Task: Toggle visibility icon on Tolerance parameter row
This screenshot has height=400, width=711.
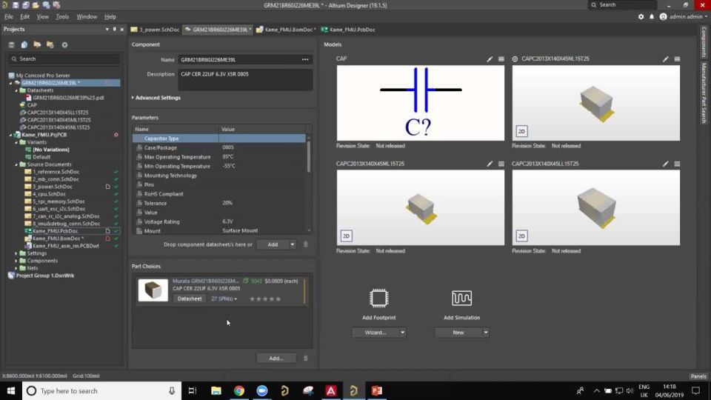Action: pos(139,203)
